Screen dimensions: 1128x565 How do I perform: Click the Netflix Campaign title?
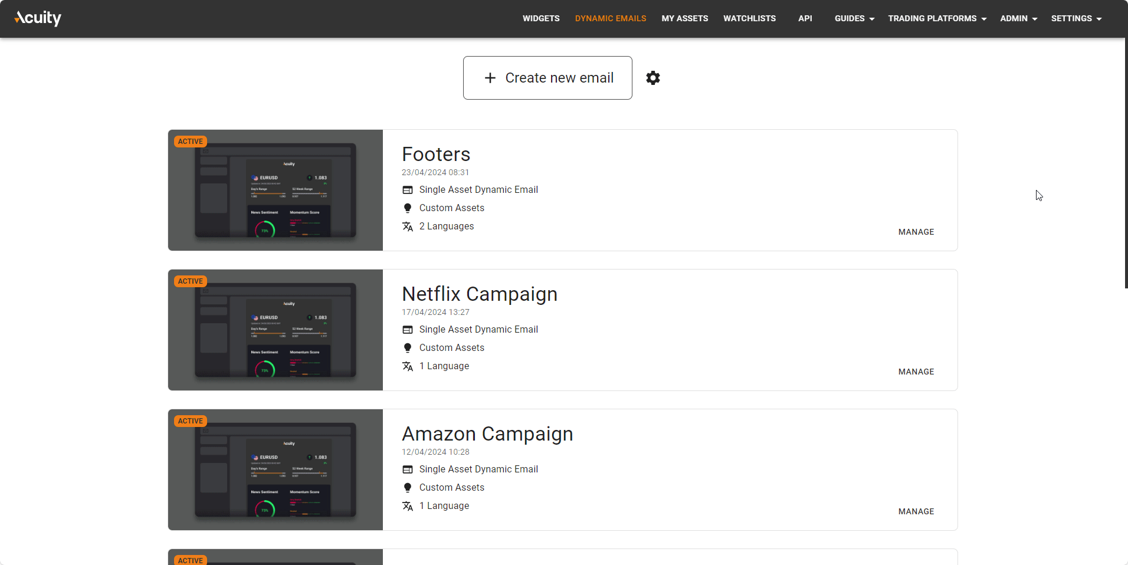pyautogui.click(x=480, y=294)
